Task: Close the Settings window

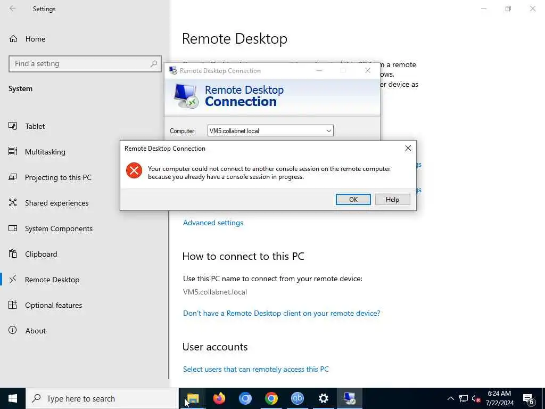Action: pos(532,9)
